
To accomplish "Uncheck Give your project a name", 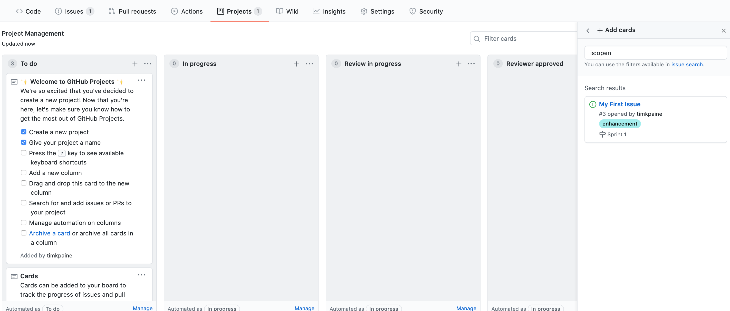I will (x=24, y=142).
